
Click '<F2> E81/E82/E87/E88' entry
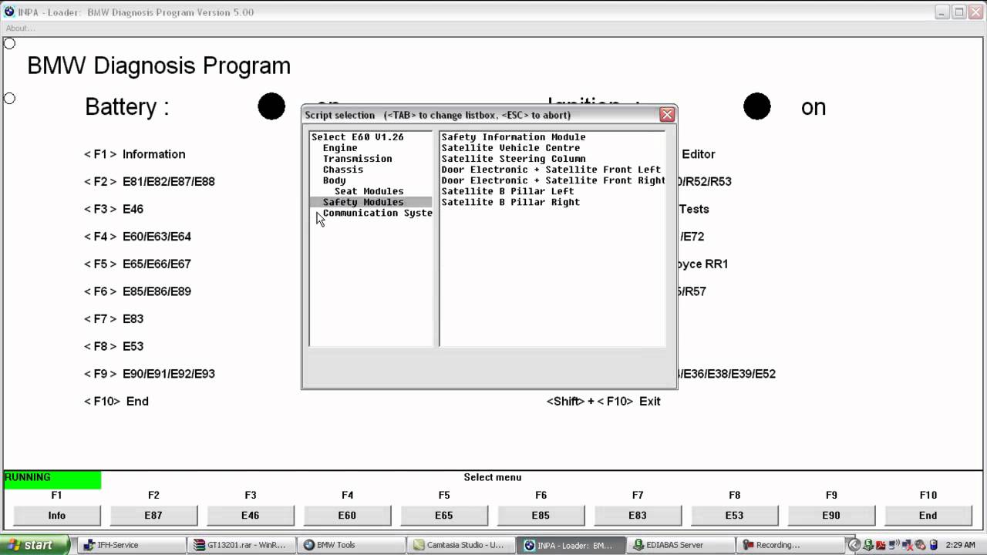tap(150, 182)
